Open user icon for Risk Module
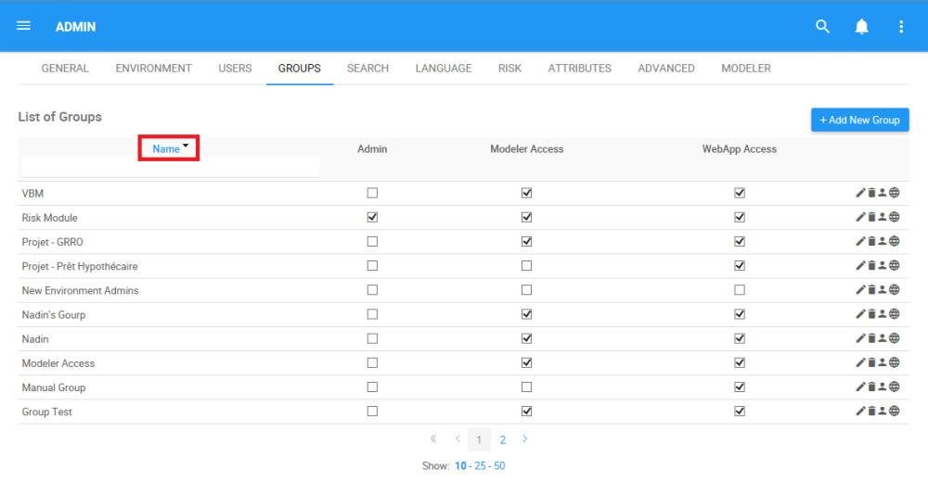 (x=883, y=217)
